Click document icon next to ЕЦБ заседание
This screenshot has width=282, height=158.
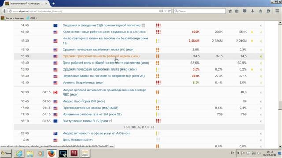click(x=143, y=25)
